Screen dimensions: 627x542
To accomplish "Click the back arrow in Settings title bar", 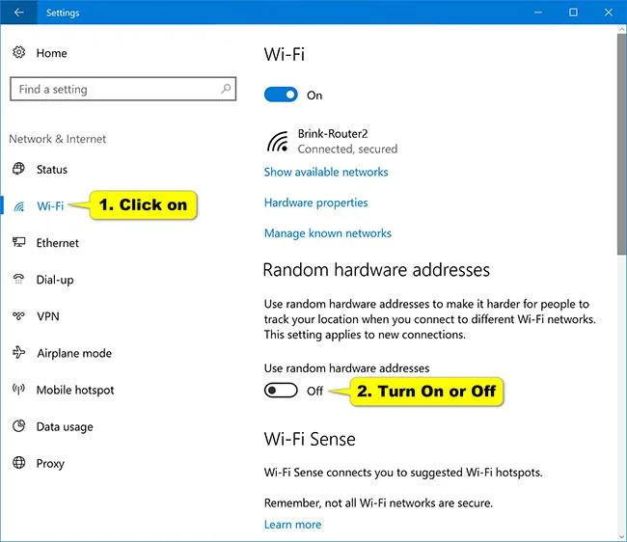I will click(18, 13).
